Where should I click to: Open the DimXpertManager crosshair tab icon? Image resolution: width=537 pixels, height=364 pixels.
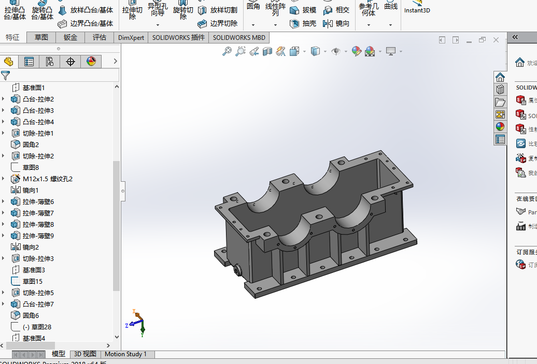point(70,62)
